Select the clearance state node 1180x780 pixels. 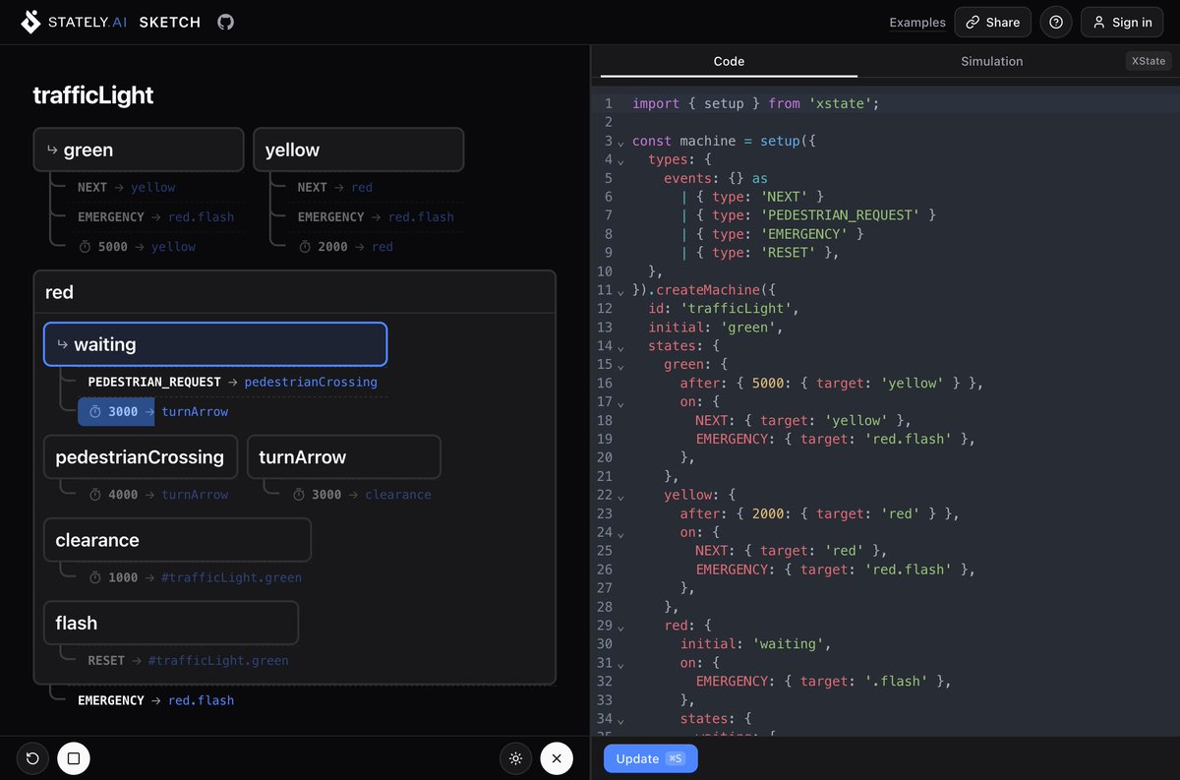[177, 540]
